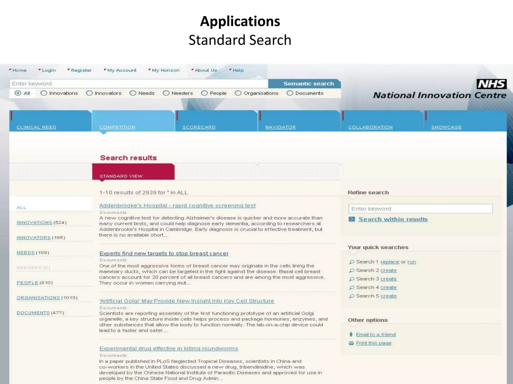Choose the Documents radio option
Viewport: 513px width, 384px height.
(290, 93)
